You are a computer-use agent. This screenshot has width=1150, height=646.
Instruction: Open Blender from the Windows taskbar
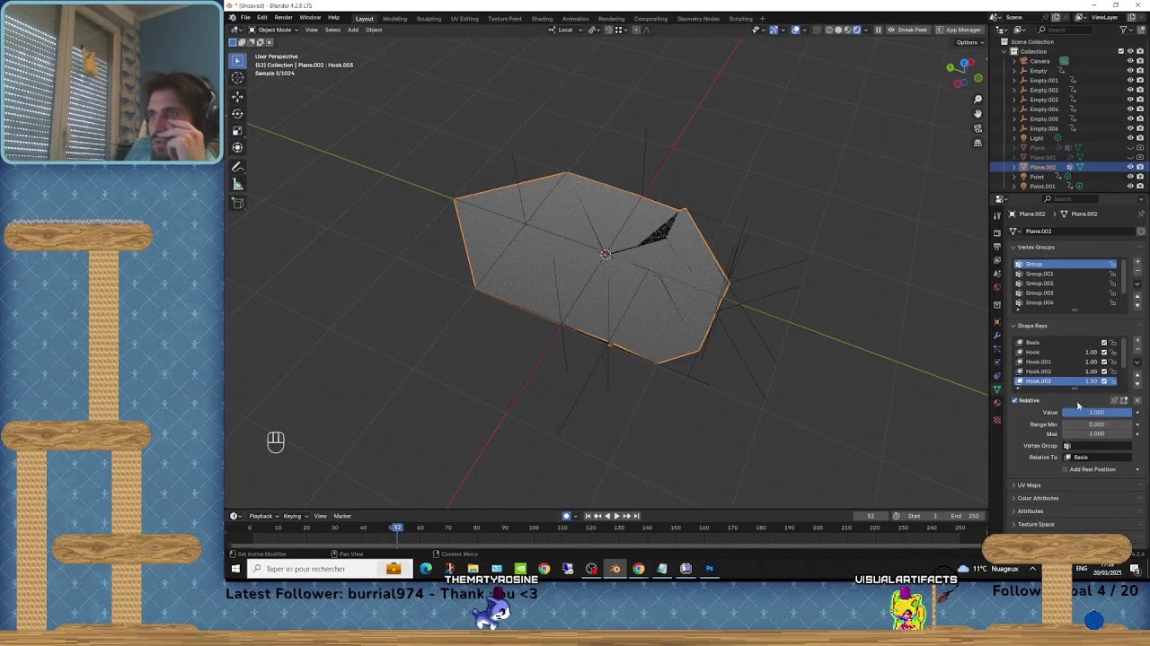click(x=615, y=568)
